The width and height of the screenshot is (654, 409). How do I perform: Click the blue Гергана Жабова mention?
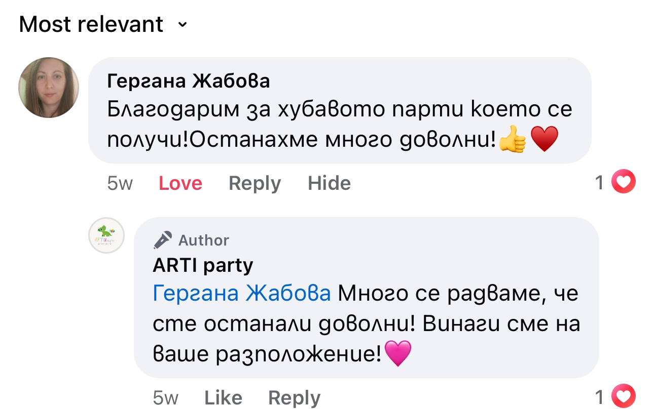tap(241, 293)
